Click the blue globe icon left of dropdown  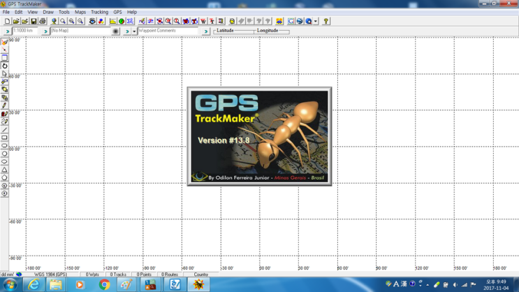[x=309, y=21]
